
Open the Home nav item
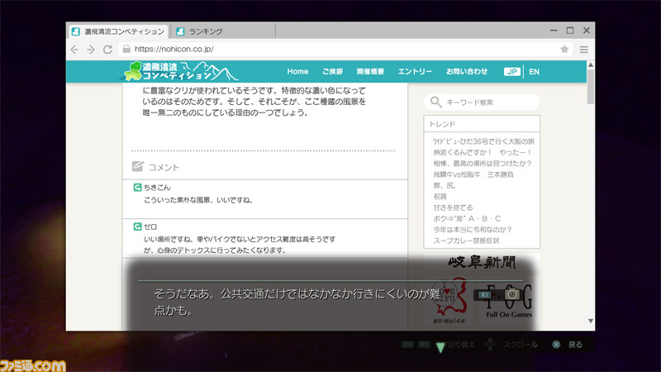pos(297,71)
